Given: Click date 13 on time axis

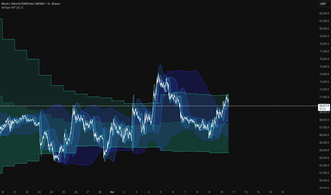Looking at the screenshot, I should 258,192.
